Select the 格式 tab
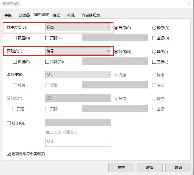This screenshot has width=194, height=175. (57, 15)
